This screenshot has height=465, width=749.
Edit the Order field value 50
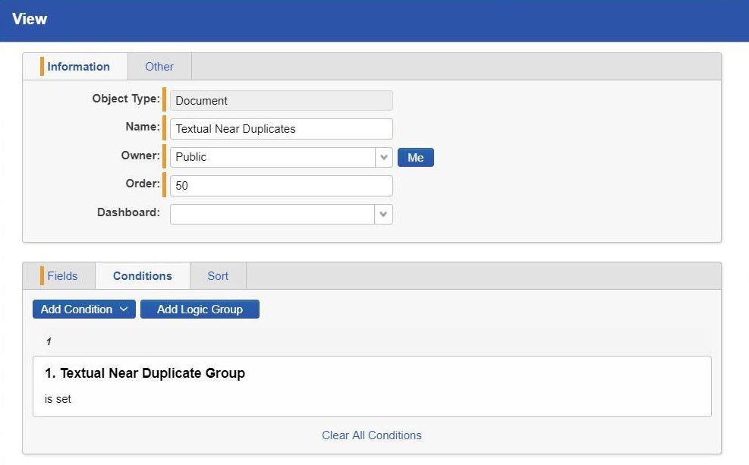point(282,186)
